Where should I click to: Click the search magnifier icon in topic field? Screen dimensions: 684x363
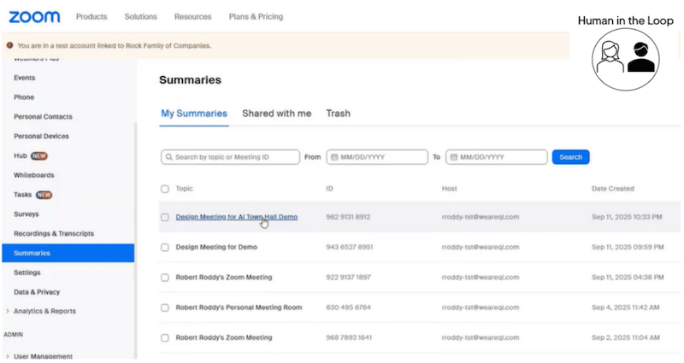[x=168, y=157]
